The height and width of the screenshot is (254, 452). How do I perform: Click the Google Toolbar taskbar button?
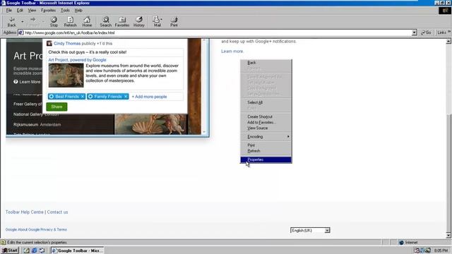(x=77, y=250)
